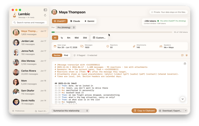The image size is (199, 126).
Task: Click the Download / Export button
Action: (171, 111)
